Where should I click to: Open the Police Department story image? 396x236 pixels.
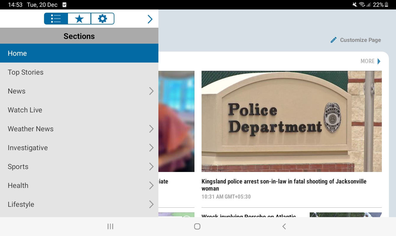[x=292, y=121]
